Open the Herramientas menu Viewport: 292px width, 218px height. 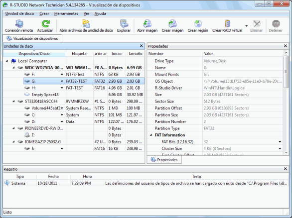point(66,13)
